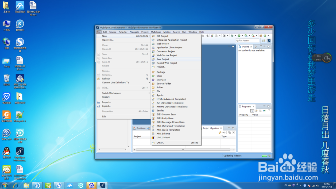The image size is (336, 189).
Task: Click the Debug bug icon in toolbar
Action: pyautogui.click(x=232, y=36)
